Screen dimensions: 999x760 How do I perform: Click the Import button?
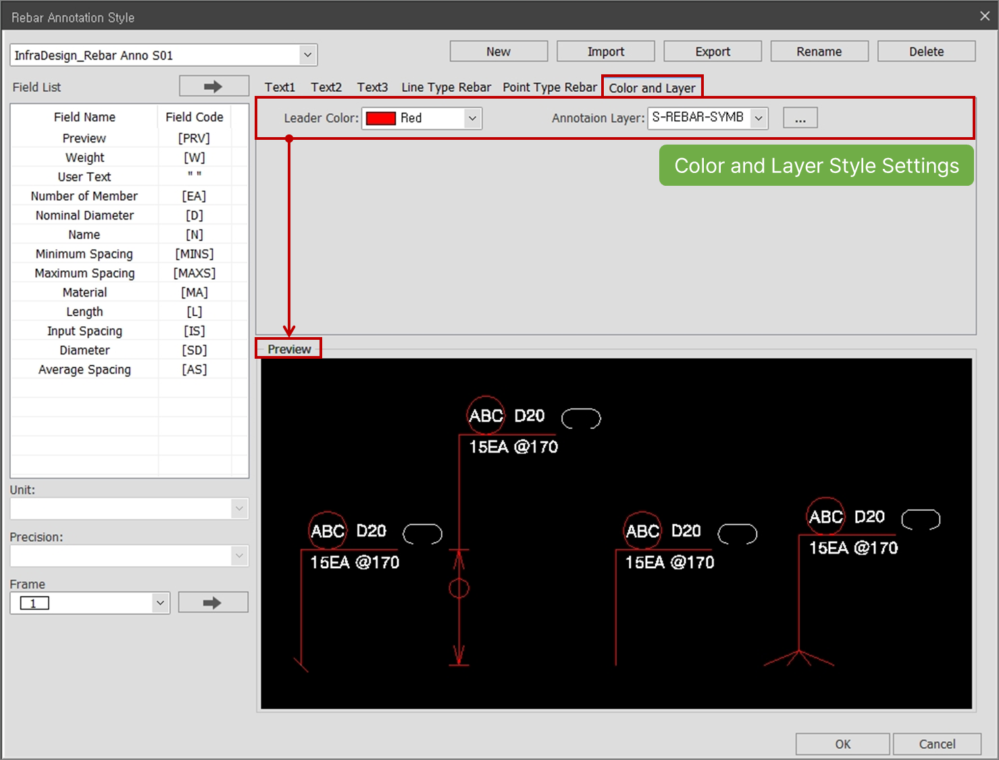pyautogui.click(x=606, y=51)
